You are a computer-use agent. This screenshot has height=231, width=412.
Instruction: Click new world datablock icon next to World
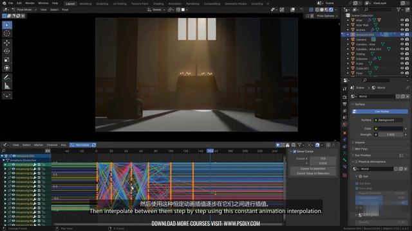(x=402, y=96)
